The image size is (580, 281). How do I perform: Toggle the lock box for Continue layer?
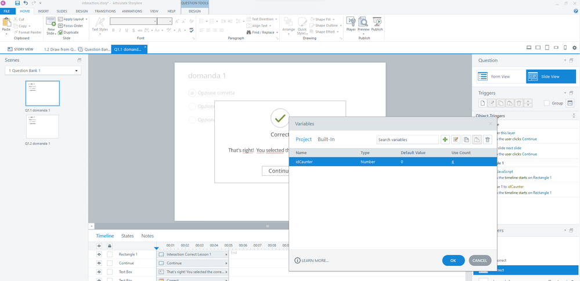[110, 263]
